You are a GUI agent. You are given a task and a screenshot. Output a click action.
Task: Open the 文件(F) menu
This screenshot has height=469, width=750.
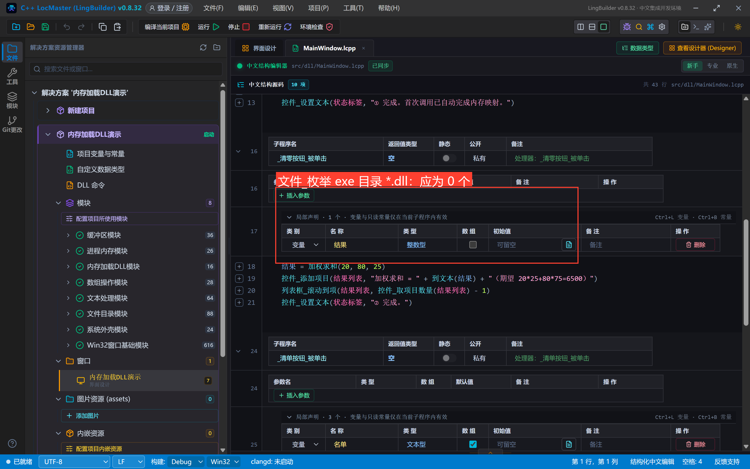point(213,8)
